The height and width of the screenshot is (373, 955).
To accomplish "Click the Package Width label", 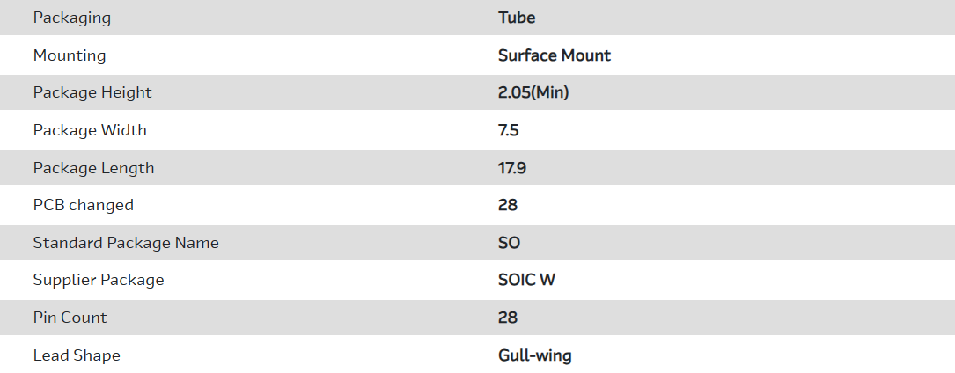I will point(90,130).
